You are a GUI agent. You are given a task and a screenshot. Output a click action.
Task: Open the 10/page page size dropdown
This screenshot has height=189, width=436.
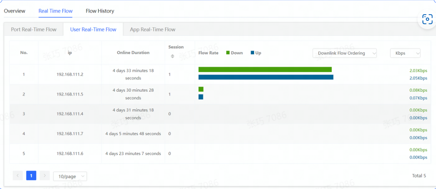coord(70,176)
